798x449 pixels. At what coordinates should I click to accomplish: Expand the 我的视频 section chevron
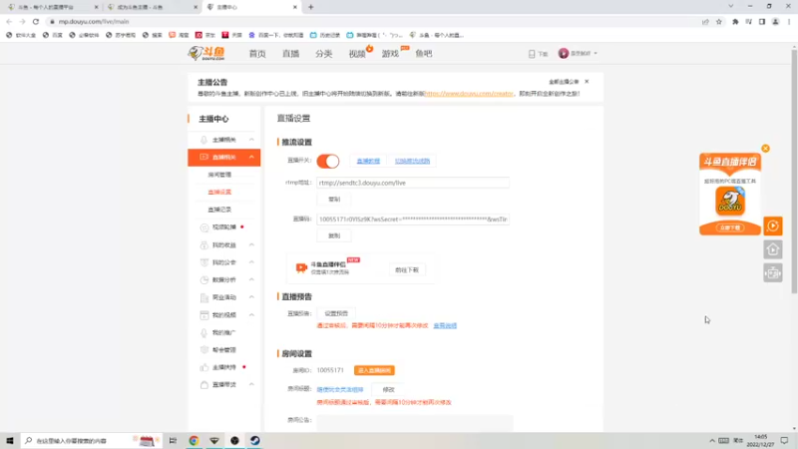pyautogui.click(x=251, y=315)
